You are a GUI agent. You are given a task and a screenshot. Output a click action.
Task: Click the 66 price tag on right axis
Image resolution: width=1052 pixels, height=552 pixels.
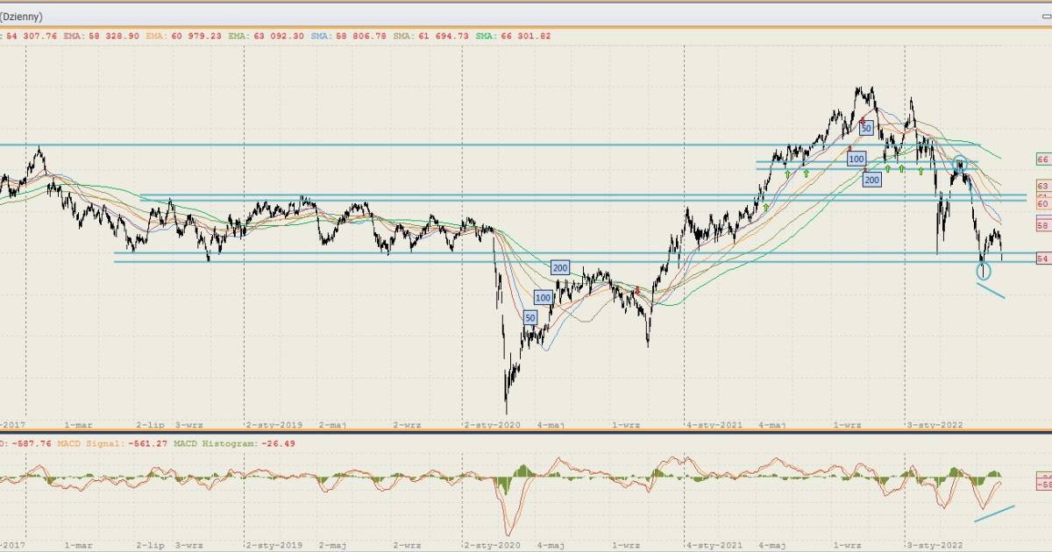click(1043, 159)
